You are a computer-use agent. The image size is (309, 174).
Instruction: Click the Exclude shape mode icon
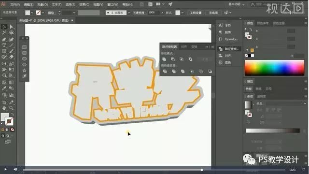(190, 59)
